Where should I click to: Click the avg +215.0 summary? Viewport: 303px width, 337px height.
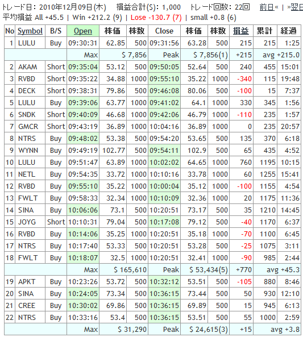point(281,55)
